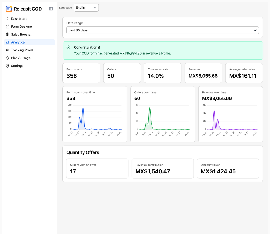This screenshot has width=270, height=234.
Task: Click the 'Orders over time' chart title
Action: coord(145,92)
